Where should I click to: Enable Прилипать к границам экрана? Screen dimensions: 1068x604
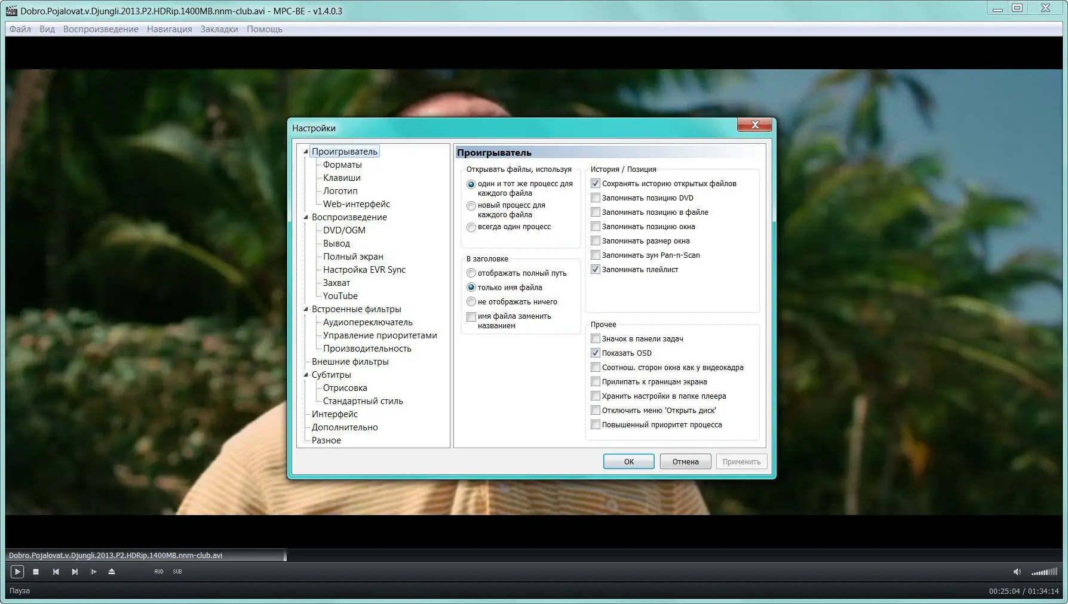[x=596, y=381]
